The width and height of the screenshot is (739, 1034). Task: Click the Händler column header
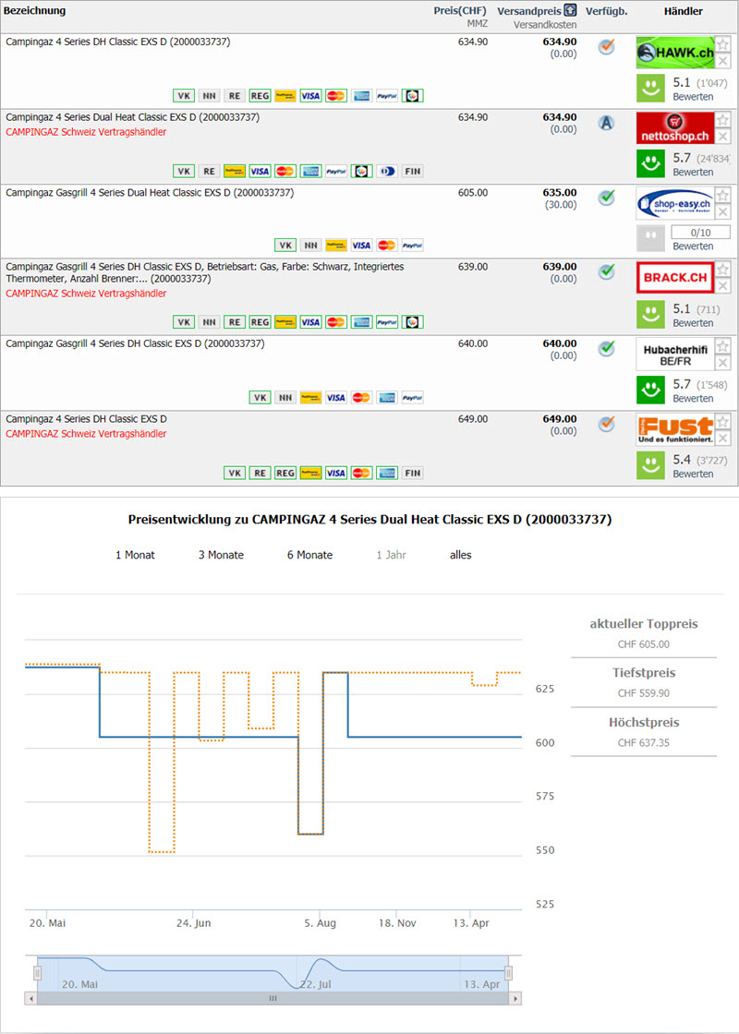click(684, 11)
